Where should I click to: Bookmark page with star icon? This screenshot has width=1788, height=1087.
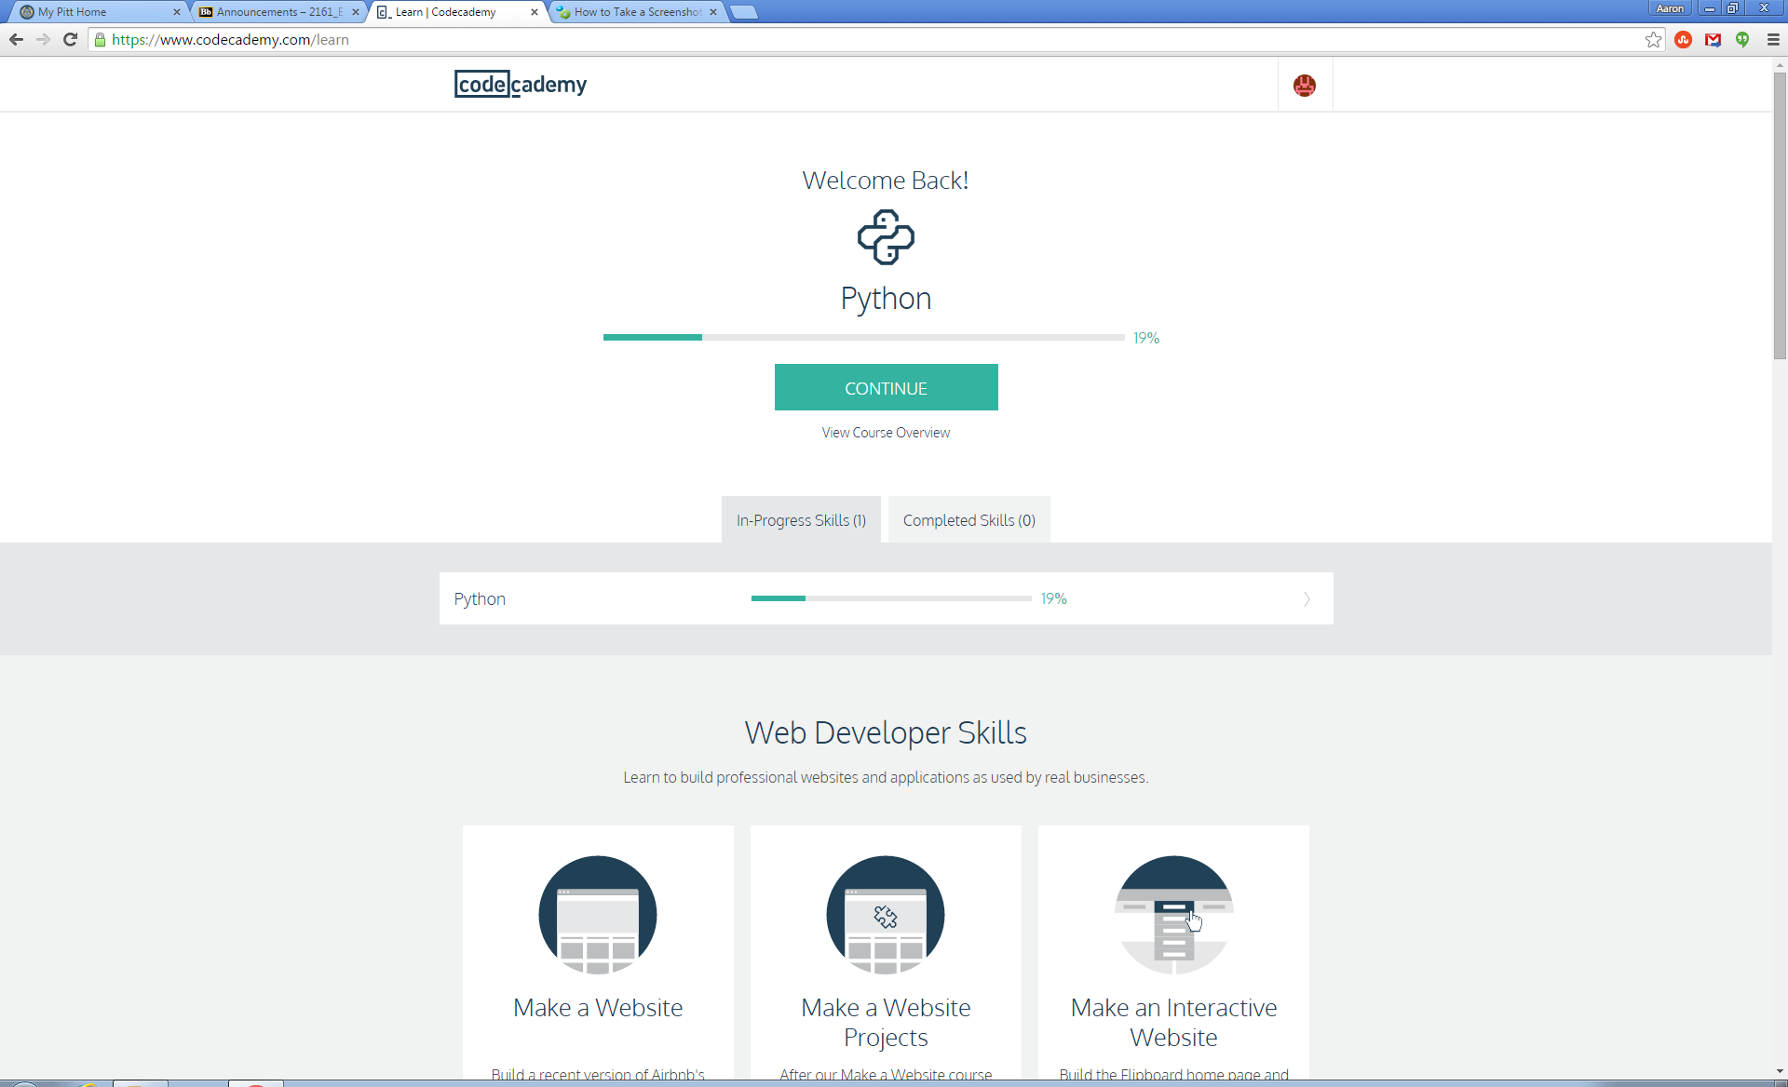point(1653,40)
